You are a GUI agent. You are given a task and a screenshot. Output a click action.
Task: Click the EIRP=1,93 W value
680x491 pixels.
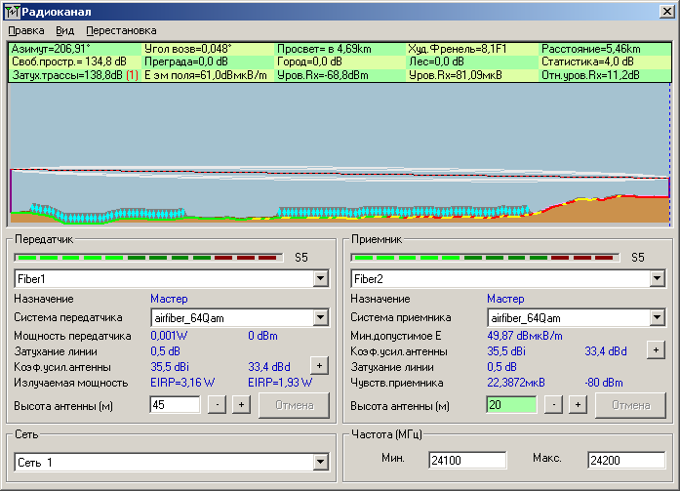[x=280, y=383]
